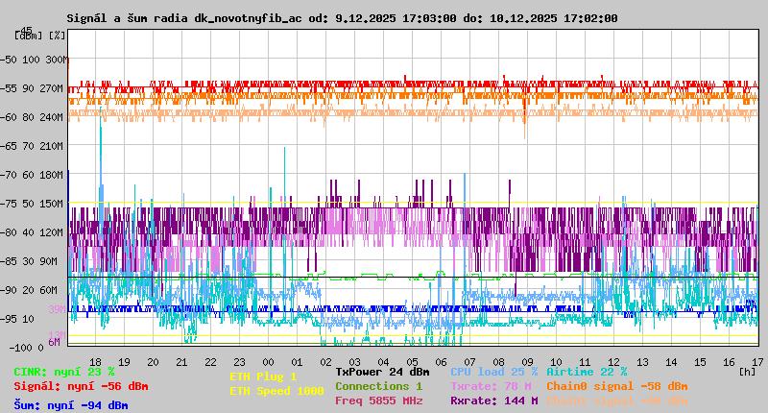This screenshot has height=413, width=768.
Task: Click the CINR legend label
Action: tap(64, 372)
